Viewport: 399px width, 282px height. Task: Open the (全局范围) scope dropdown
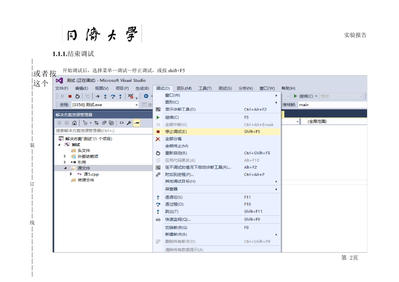[334, 122]
